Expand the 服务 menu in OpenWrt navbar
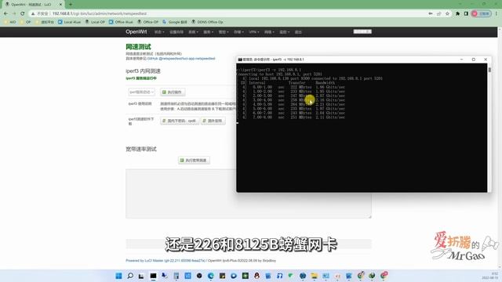The height and width of the screenshot is (282, 502). point(208,32)
